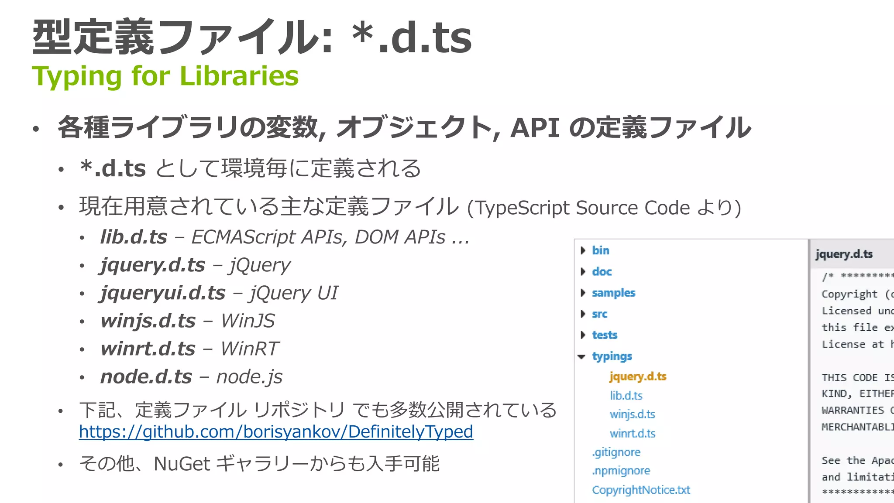Open winrt.d.ts in the file tree
This screenshot has height=503, width=894.
633,433
